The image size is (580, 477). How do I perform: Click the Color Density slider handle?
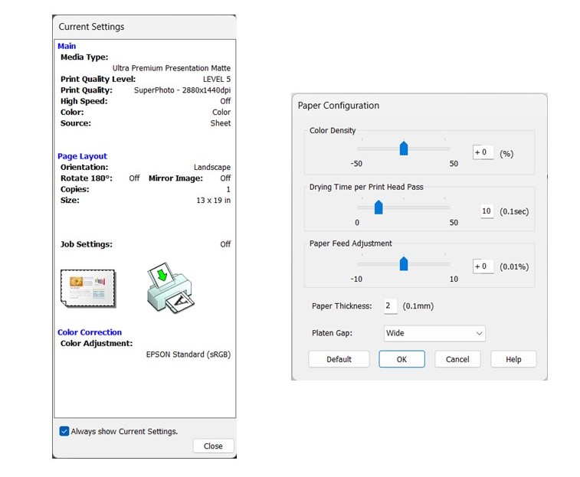(404, 149)
